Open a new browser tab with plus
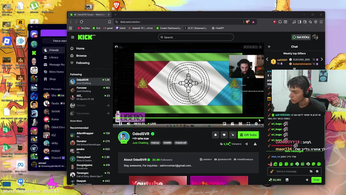Screen dimensions: 346x195 tap(115, 15)
